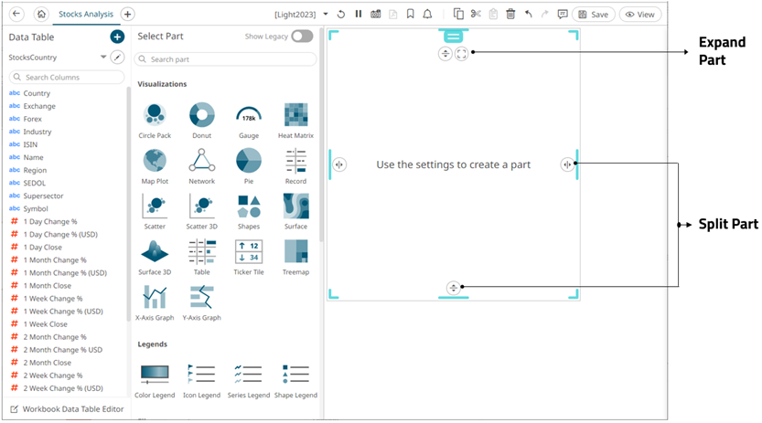Screen dimensions: 762x423
Task: Add a new dashboard tab
Action: click(127, 14)
